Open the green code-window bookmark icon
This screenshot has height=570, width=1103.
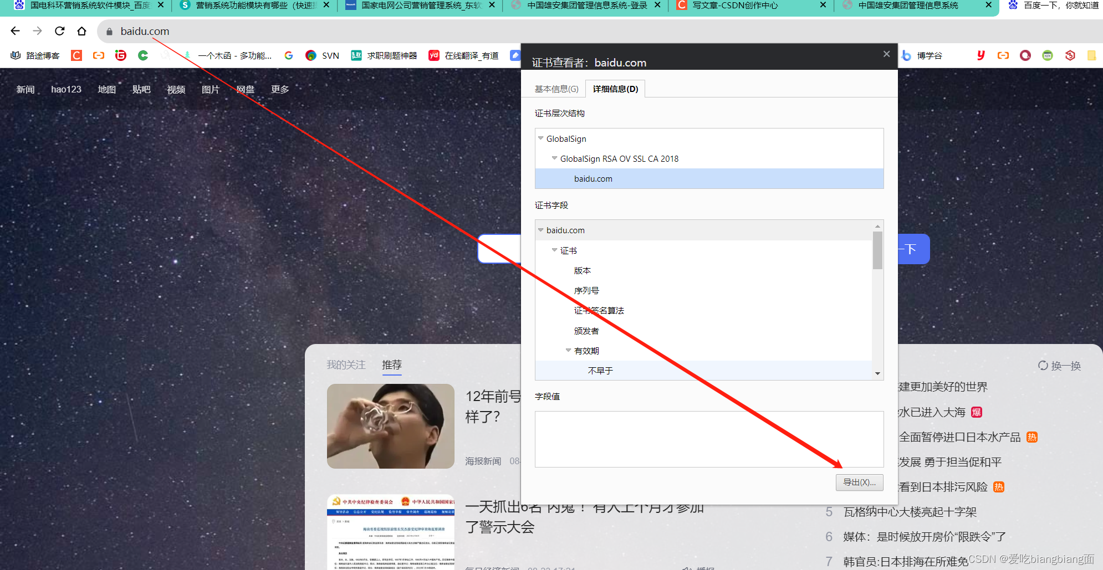coord(1048,55)
